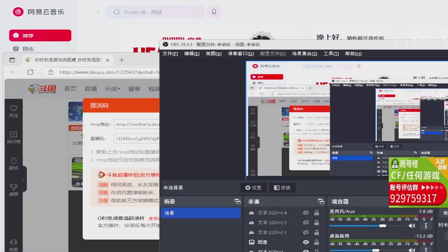Click the OBS 滤镜 filters button

coord(282,188)
